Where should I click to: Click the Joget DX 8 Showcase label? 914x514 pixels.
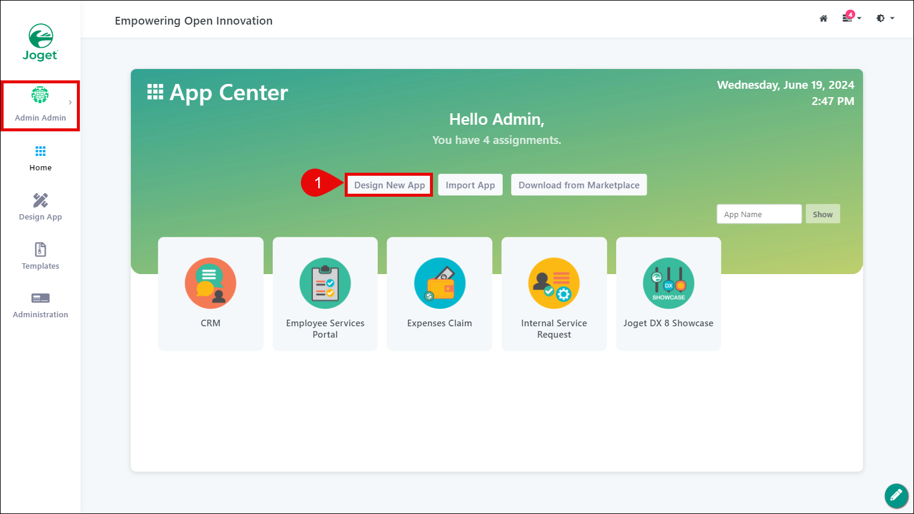pos(668,323)
